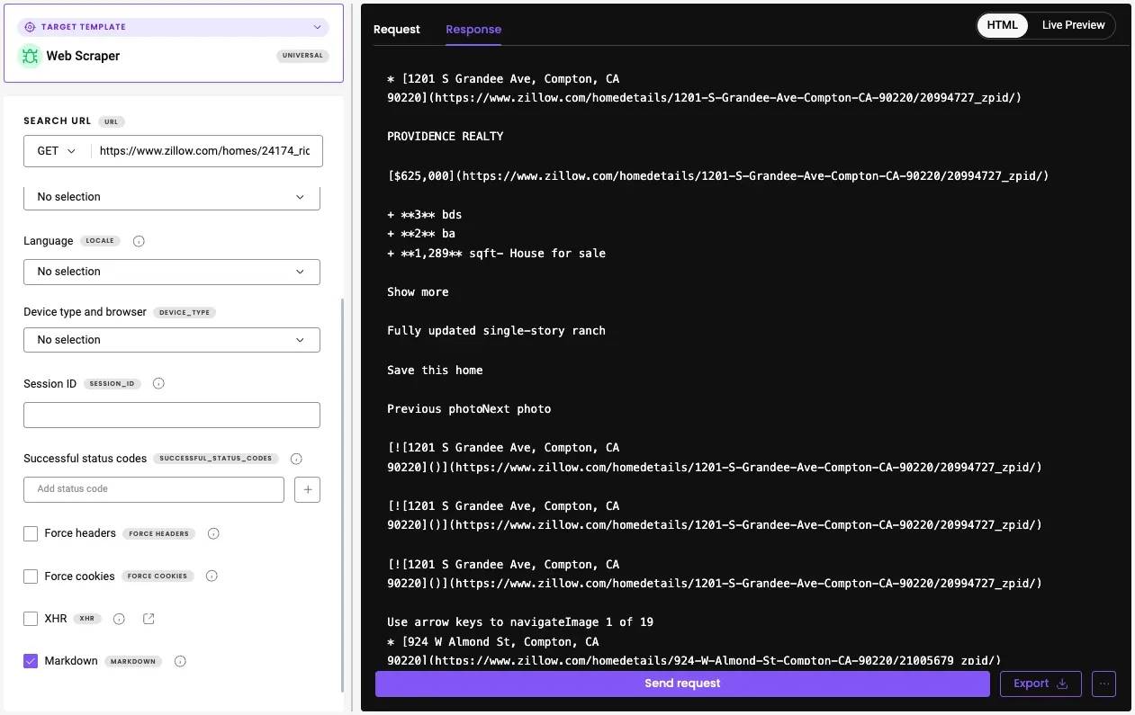This screenshot has height=715, width=1135.
Task: Click info icon beside Markdown
Action: [180, 661]
